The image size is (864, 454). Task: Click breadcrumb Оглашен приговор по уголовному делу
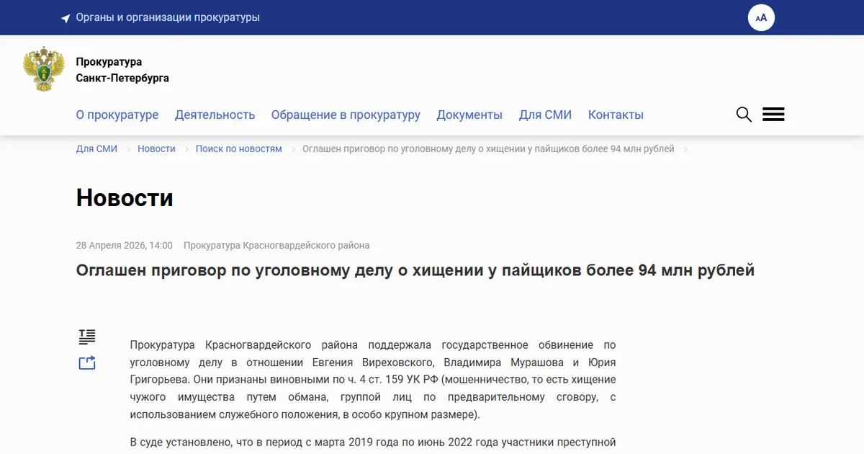point(488,149)
